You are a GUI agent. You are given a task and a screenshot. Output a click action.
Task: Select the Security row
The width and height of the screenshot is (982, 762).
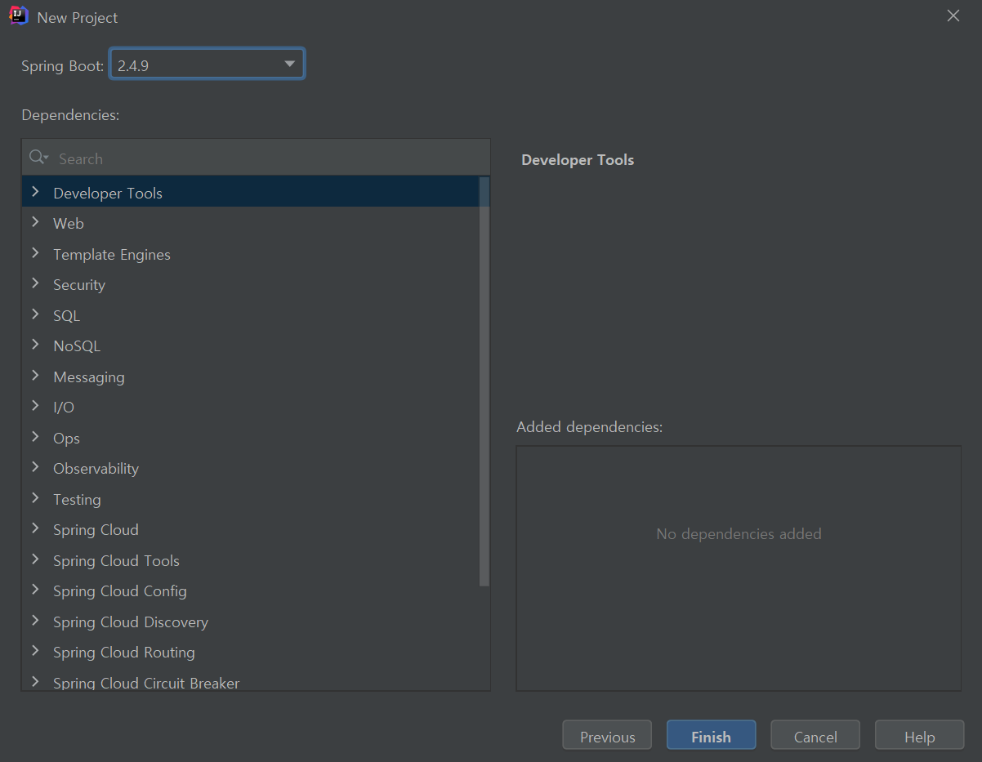[x=251, y=284]
